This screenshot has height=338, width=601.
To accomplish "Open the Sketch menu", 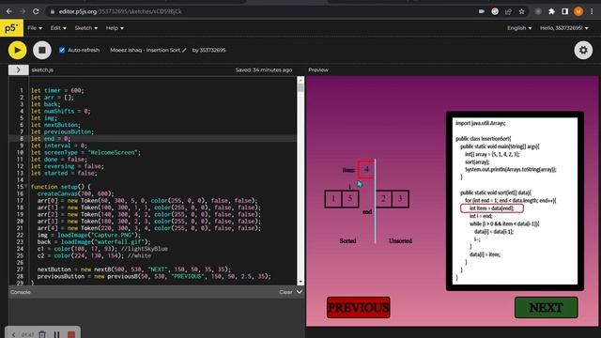I will click(x=85, y=28).
